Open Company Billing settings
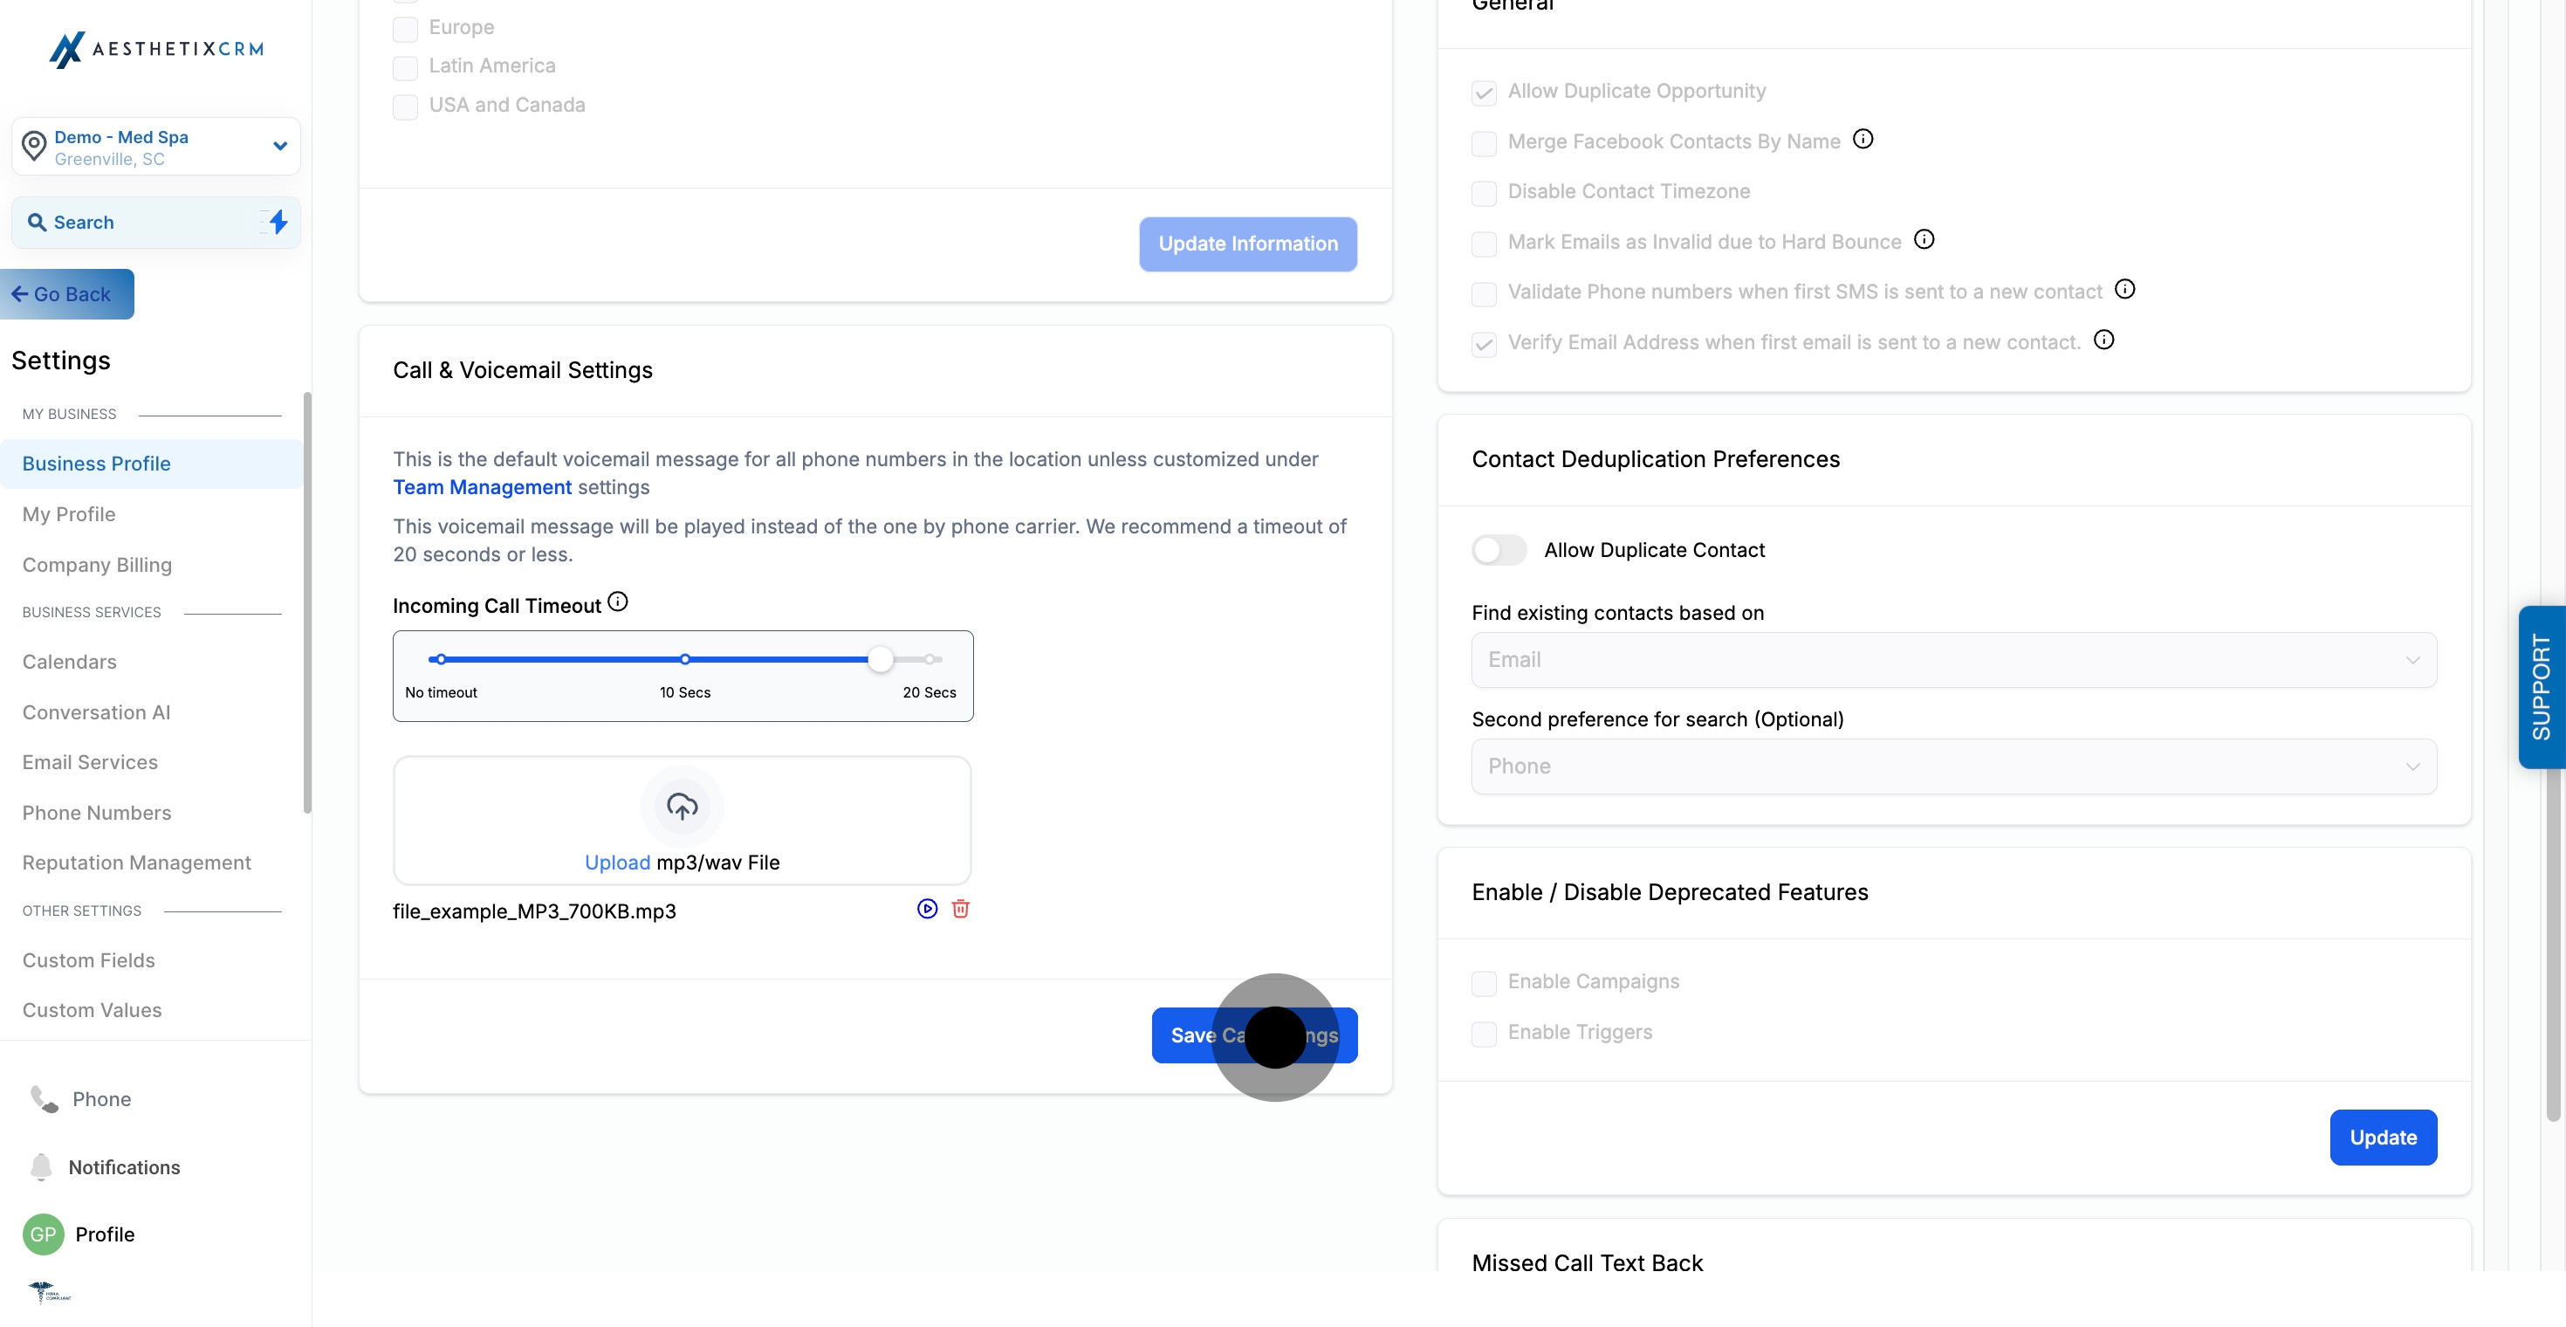The width and height of the screenshot is (2566, 1327). (97, 565)
